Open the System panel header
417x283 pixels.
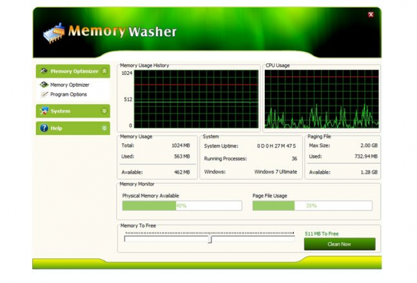[x=73, y=111]
